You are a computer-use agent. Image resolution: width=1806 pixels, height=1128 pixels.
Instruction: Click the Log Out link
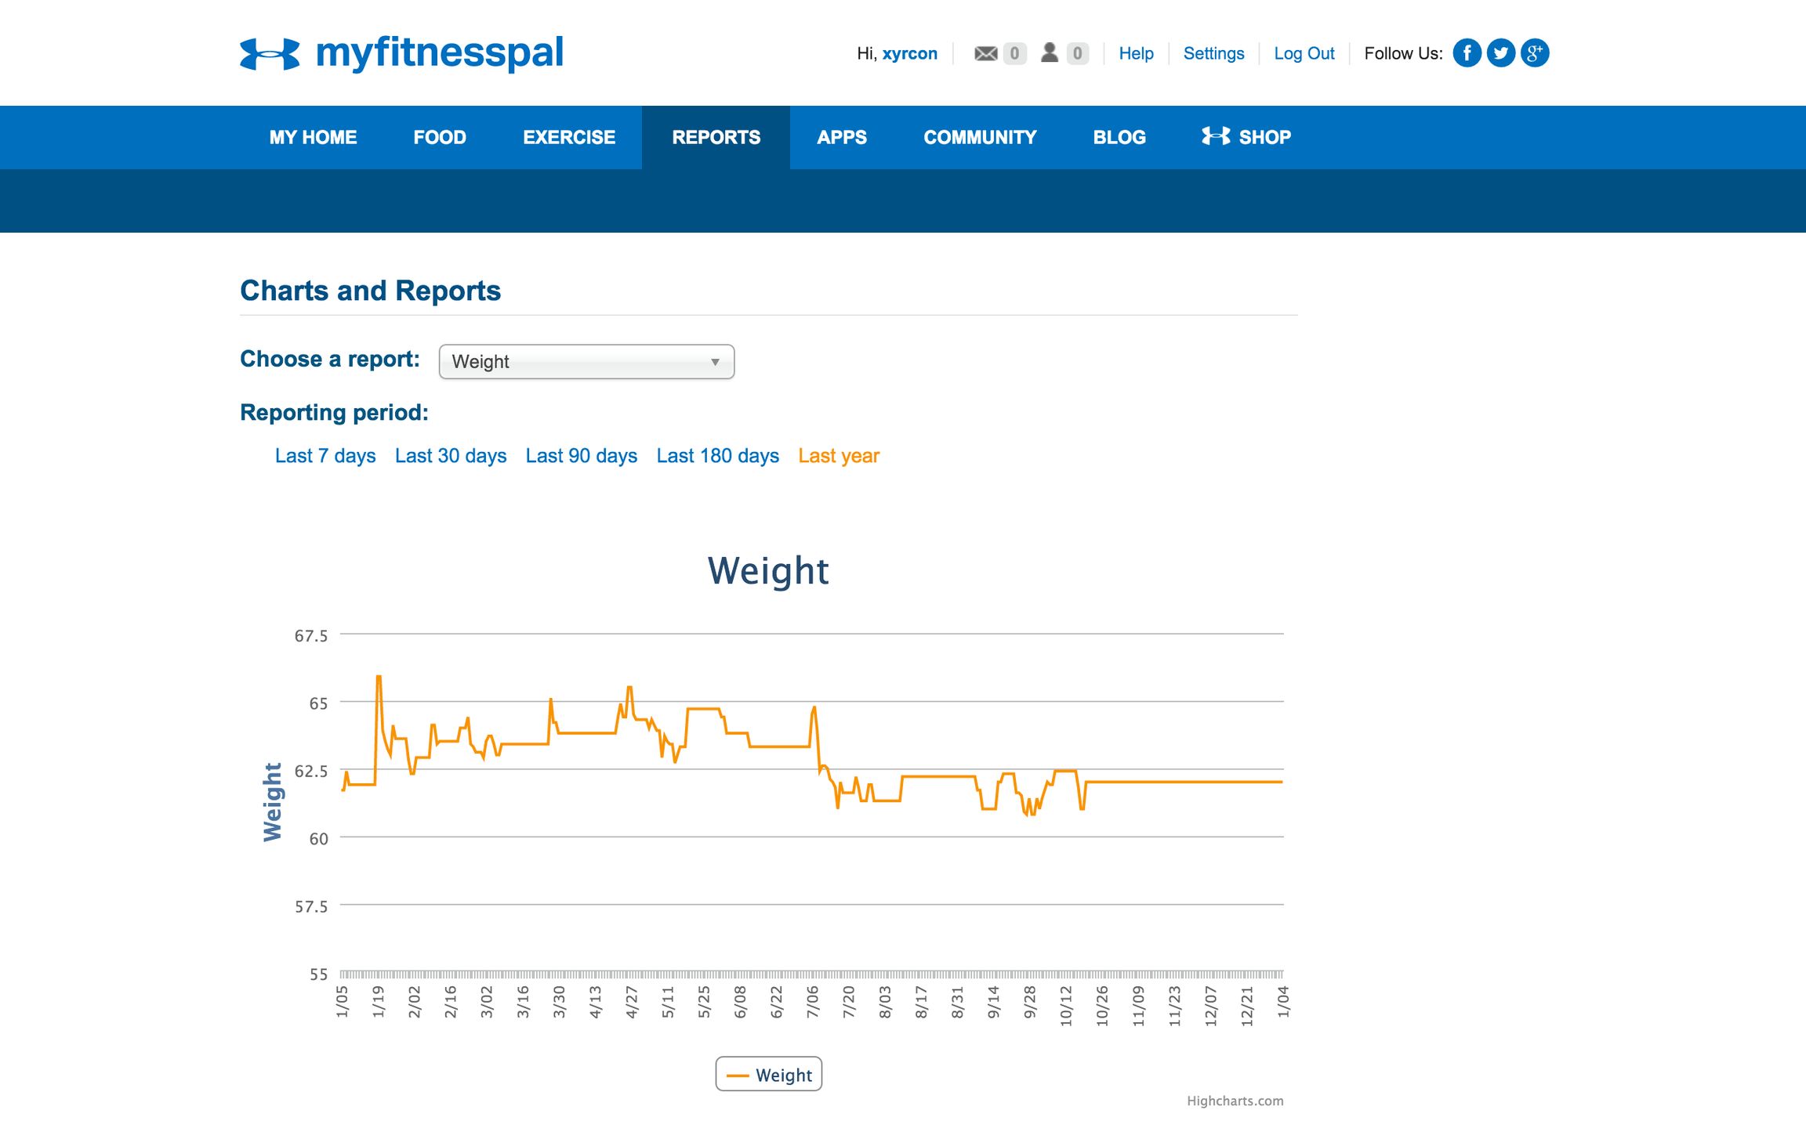click(x=1304, y=53)
